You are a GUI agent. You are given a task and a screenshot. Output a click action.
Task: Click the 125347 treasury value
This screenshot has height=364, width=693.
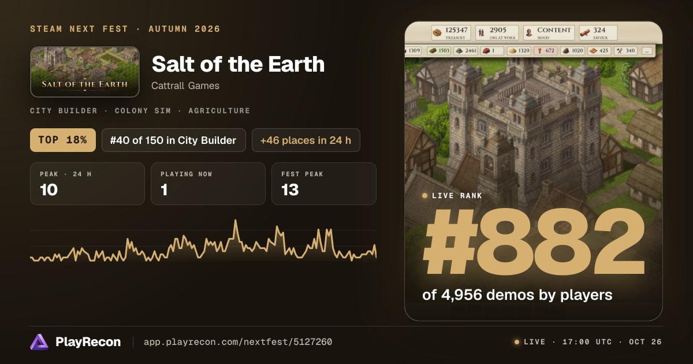point(456,30)
